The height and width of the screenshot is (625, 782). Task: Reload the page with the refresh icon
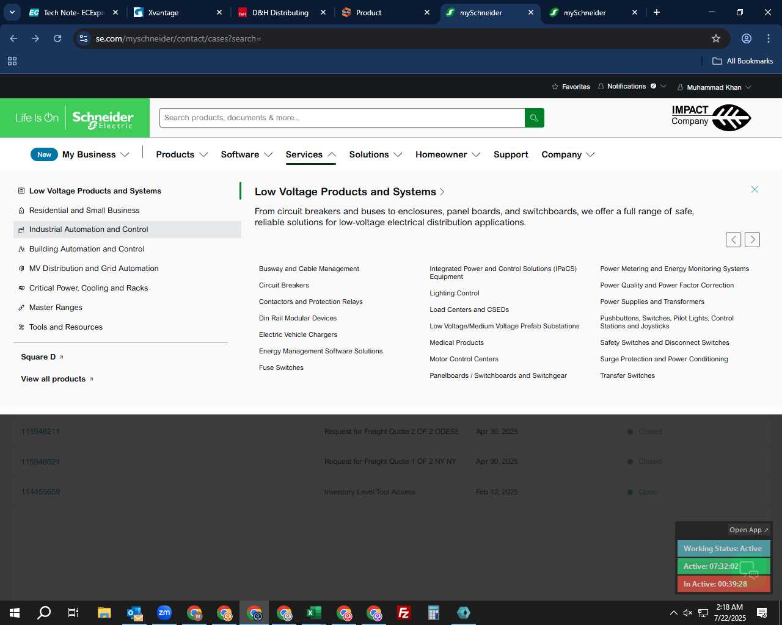tap(57, 38)
